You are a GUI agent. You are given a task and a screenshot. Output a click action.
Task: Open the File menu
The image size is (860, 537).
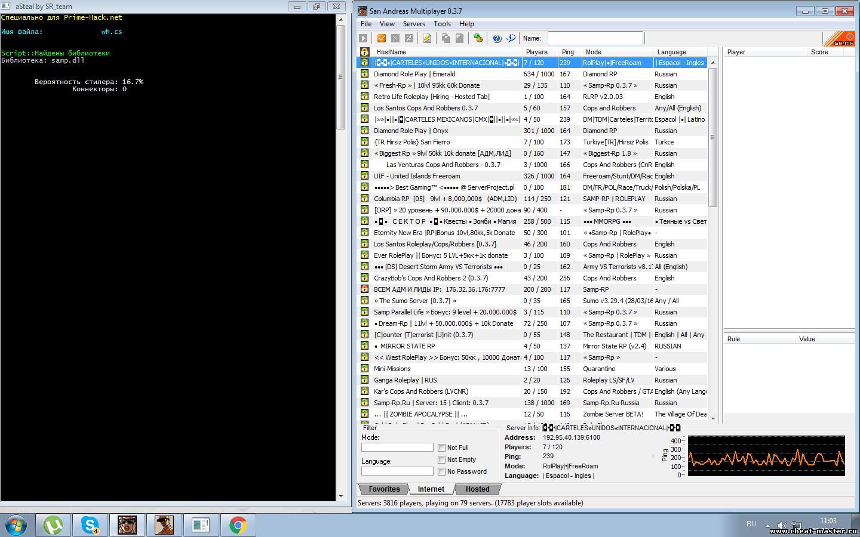[x=366, y=24]
